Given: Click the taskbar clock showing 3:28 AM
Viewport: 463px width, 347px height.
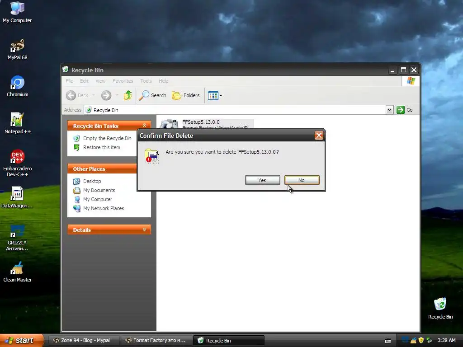Looking at the screenshot, I should coord(446,340).
